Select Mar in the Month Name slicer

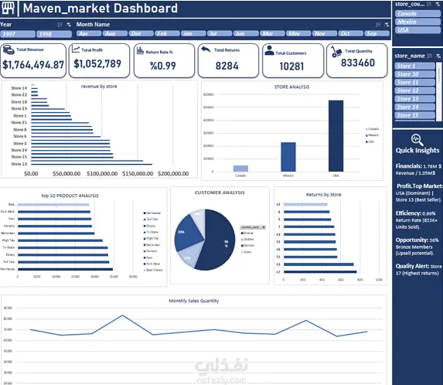272,33
